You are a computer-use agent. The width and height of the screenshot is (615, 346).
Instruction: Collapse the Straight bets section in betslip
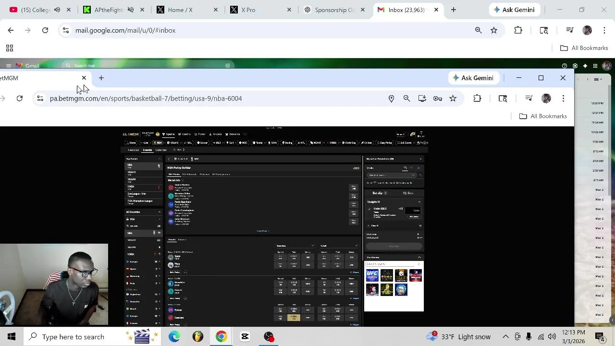pos(419,202)
